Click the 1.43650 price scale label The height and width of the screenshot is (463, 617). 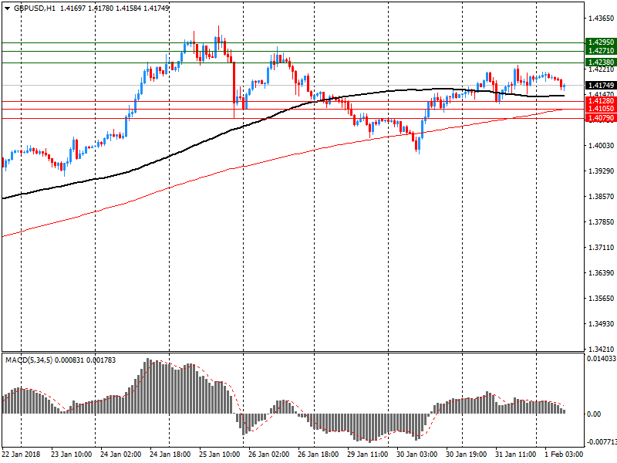(x=600, y=18)
